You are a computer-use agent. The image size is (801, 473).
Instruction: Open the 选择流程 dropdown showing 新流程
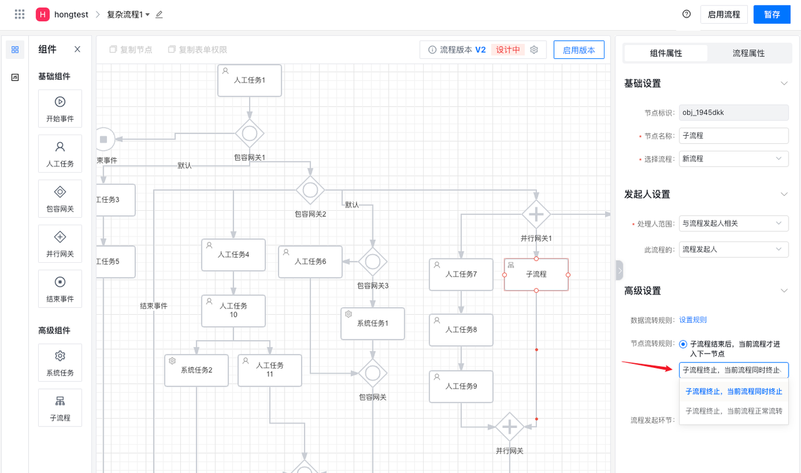tap(733, 159)
